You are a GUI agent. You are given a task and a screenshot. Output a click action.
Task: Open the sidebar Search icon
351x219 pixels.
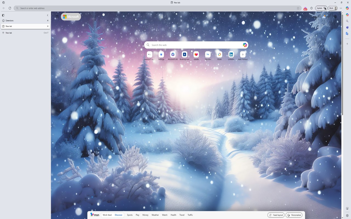[x=347, y=21]
